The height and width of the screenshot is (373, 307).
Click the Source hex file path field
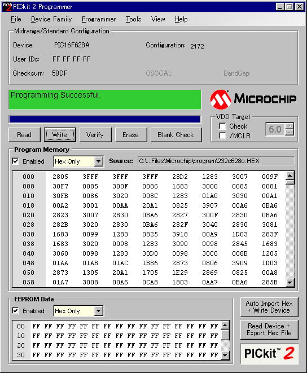[x=216, y=161]
